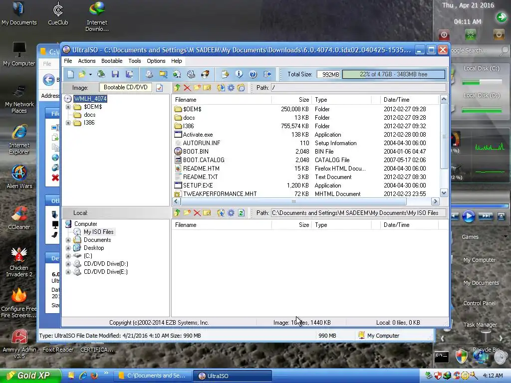Click the Make CD/DVD Image icon

(x=149, y=74)
